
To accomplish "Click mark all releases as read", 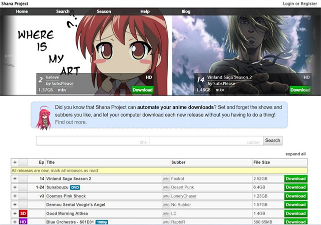I will [74, 170].
